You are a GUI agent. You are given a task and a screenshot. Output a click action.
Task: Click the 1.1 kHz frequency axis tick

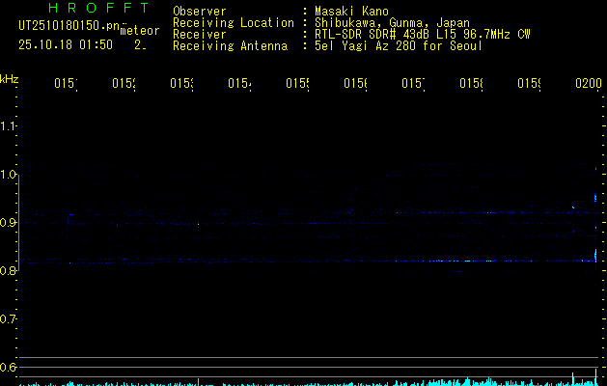point(9,126)
